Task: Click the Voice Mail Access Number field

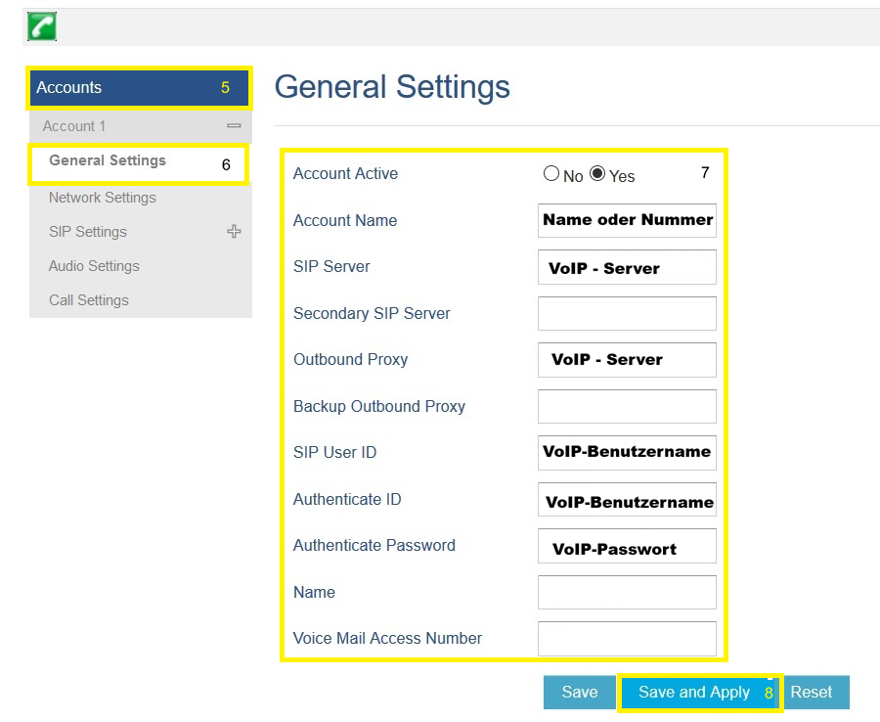Action: coord(627,638)
